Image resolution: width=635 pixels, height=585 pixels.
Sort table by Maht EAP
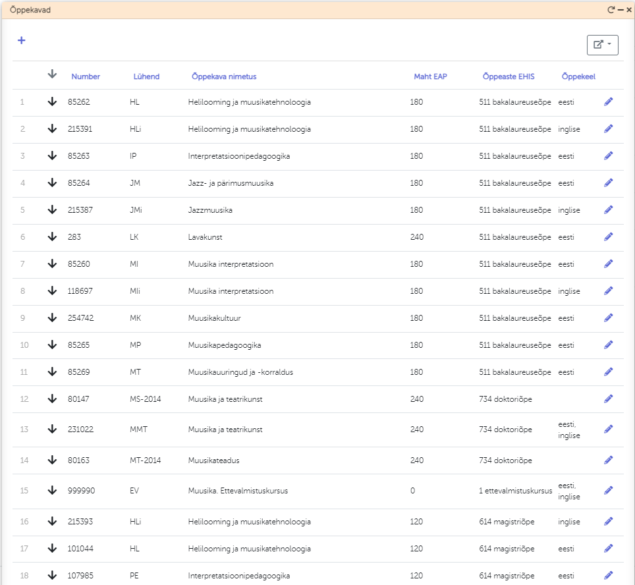[430, 76]
